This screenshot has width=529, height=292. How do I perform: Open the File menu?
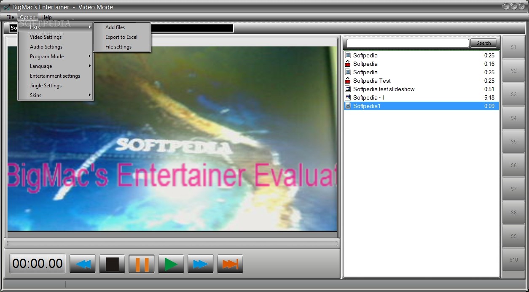(10, 17)
